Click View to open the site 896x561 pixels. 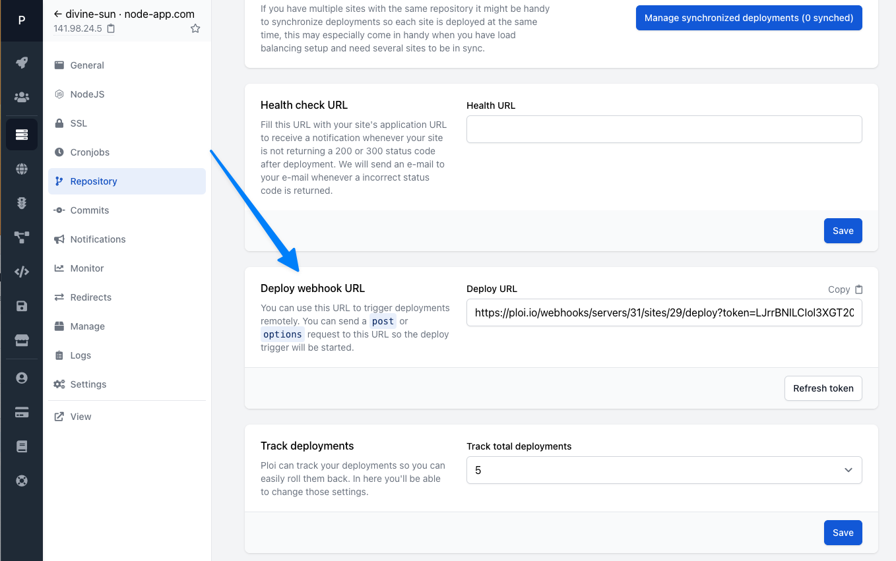(127, 417)
